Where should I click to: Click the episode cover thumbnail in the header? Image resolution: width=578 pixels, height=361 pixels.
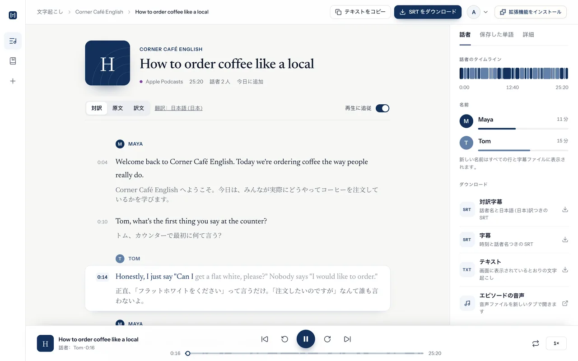tap(107, 63)
